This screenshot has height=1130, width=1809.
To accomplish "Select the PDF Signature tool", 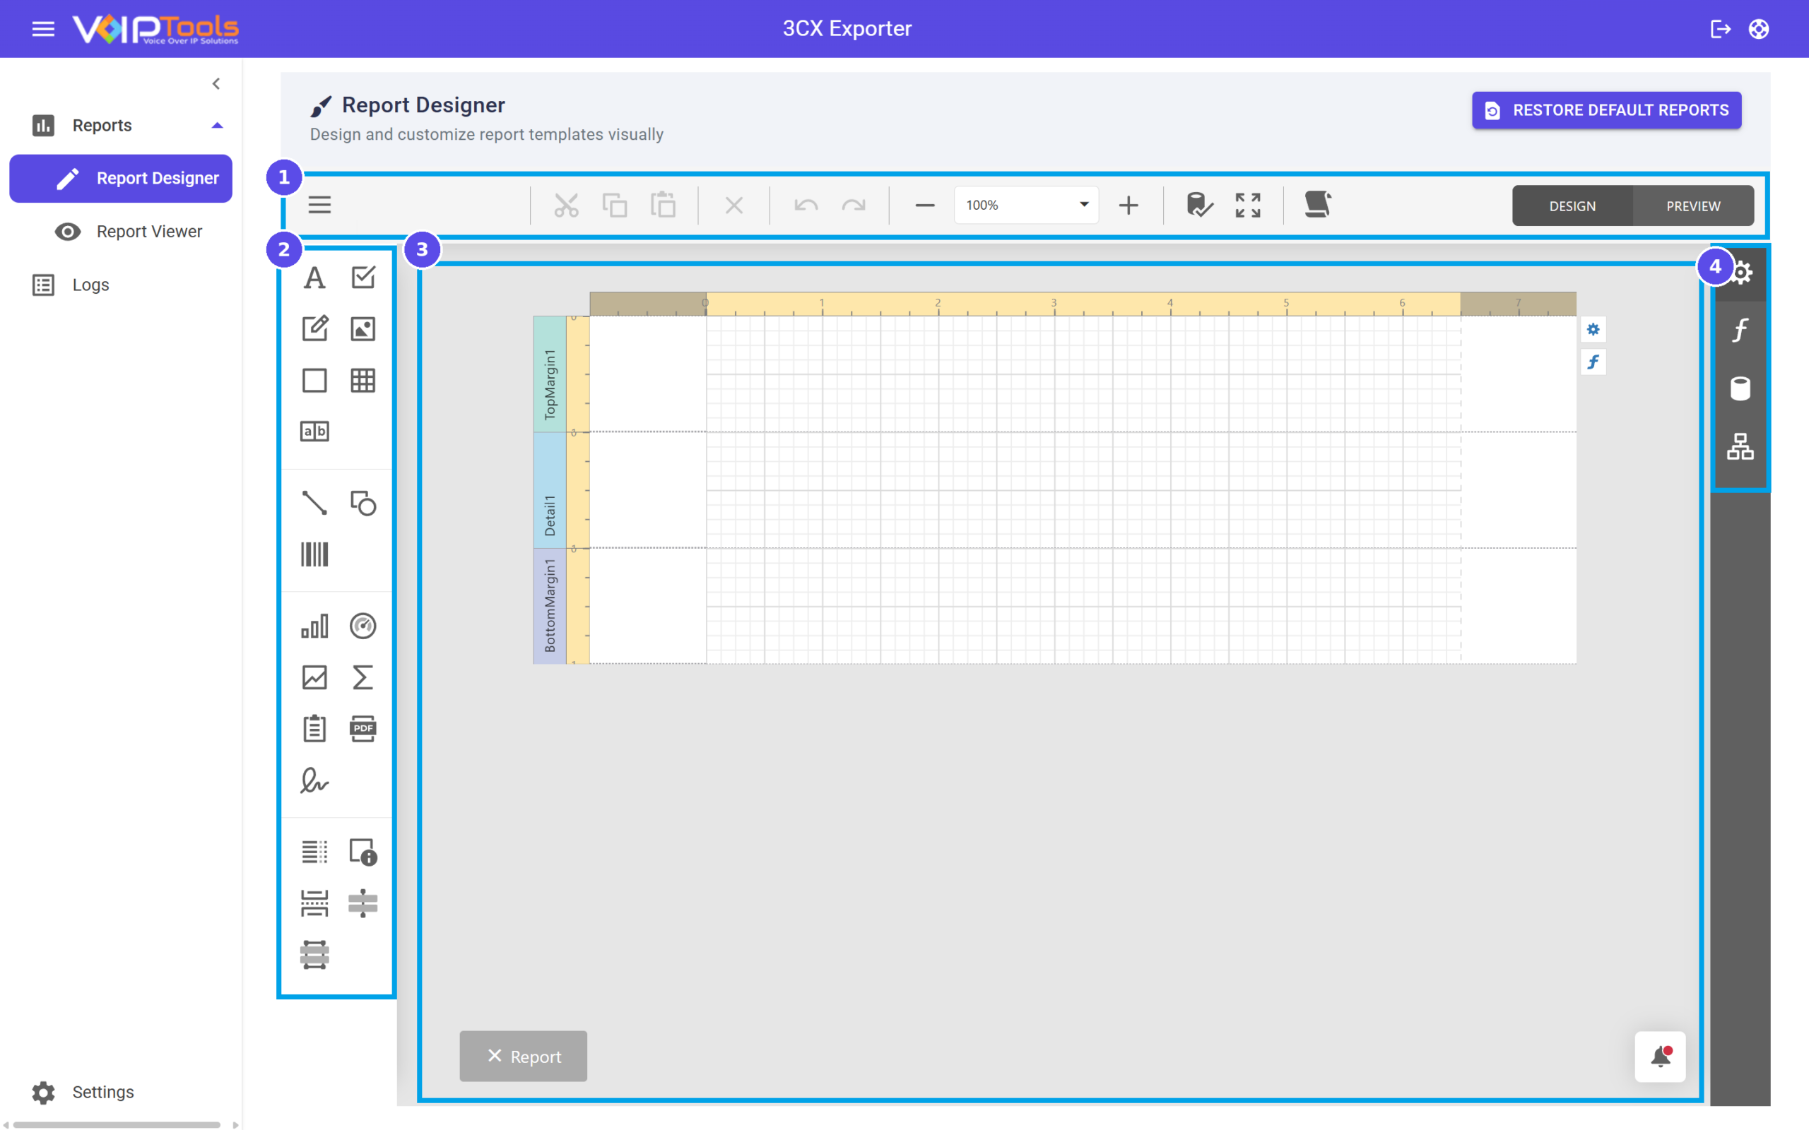I will coord(314,780).
